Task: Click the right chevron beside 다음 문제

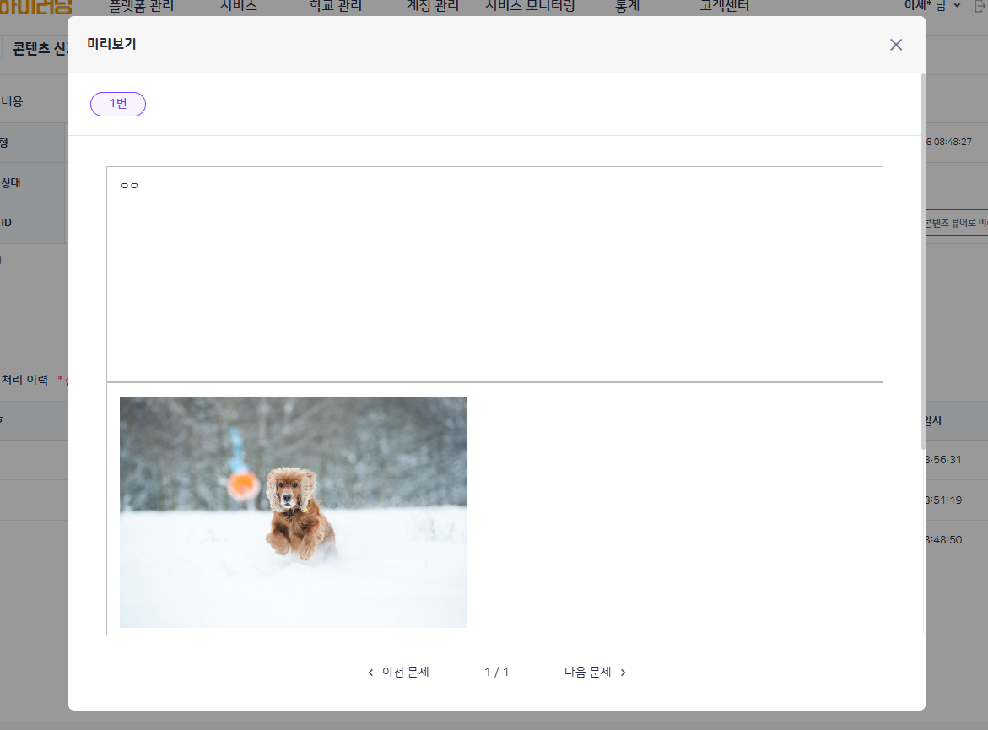Action: point(624,673)
